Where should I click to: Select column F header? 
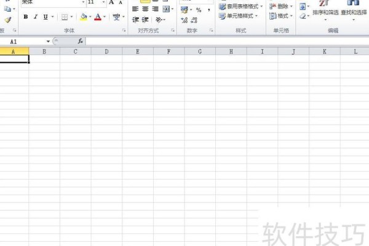[169, 51]
